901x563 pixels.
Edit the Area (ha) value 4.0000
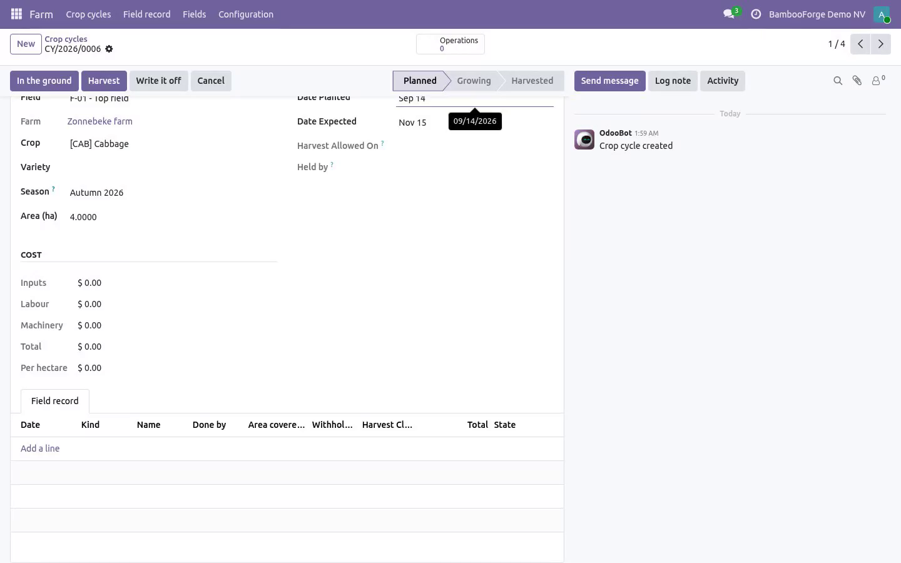click(172, 217)
